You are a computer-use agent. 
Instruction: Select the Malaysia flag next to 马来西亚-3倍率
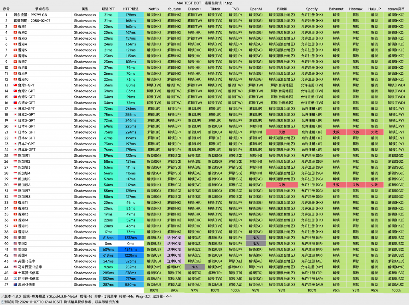[x=15, y=267]
